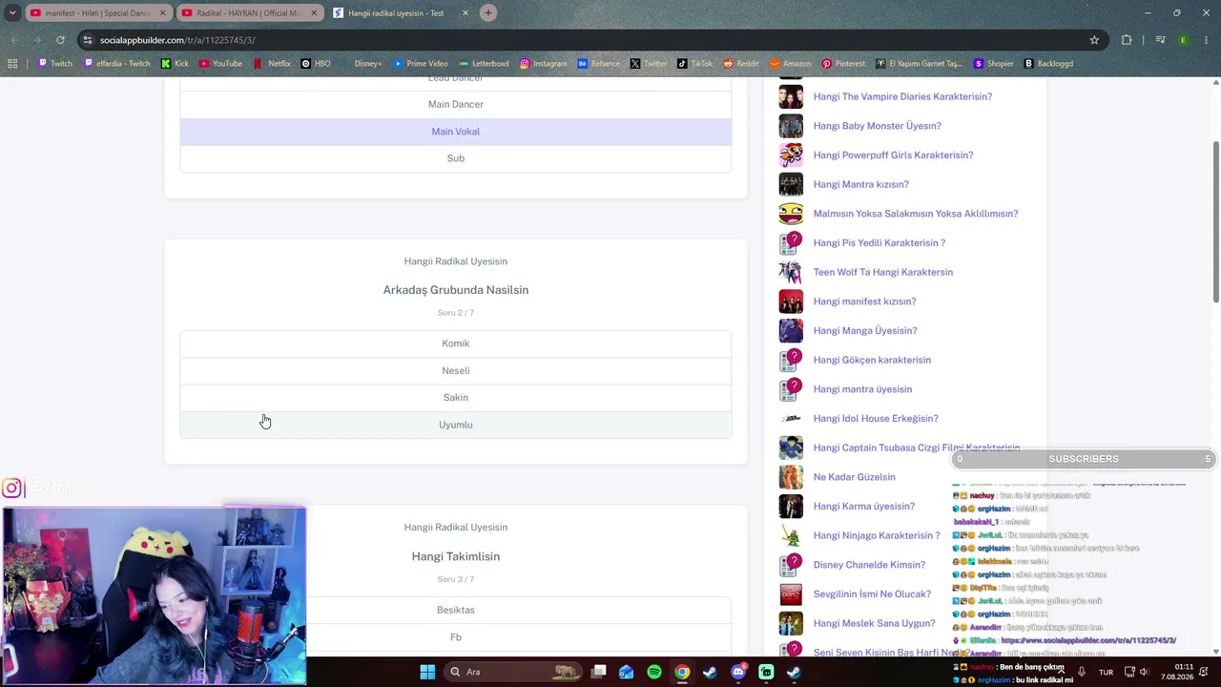Open the Hangi manifest kızısın test
The image size is (1221, 687).
tap(864, 302)
